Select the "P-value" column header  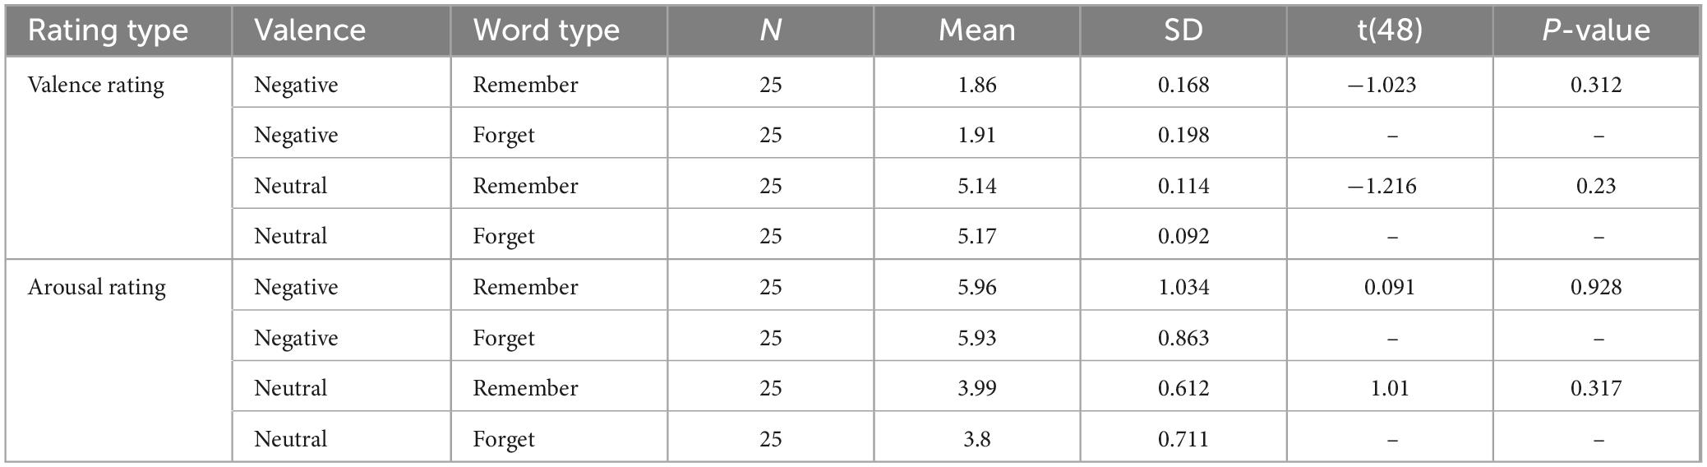(x=1596, y=30)
